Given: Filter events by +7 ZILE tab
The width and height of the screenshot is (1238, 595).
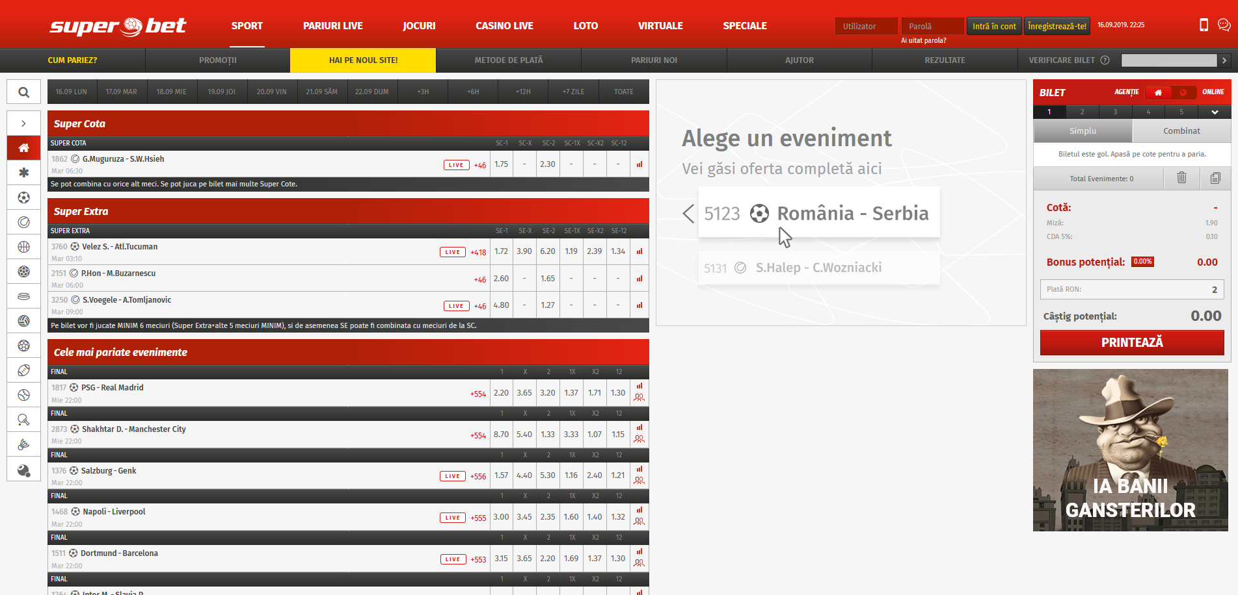Looking at the screenshot, I should coord(573,92).
